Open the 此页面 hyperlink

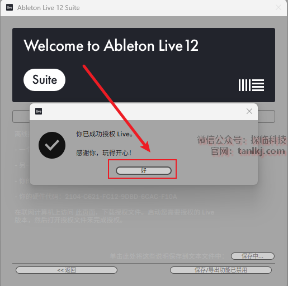86,212
